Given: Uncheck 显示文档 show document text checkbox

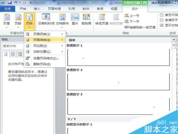Looking at the screenshot, I should tap(162, 25).
